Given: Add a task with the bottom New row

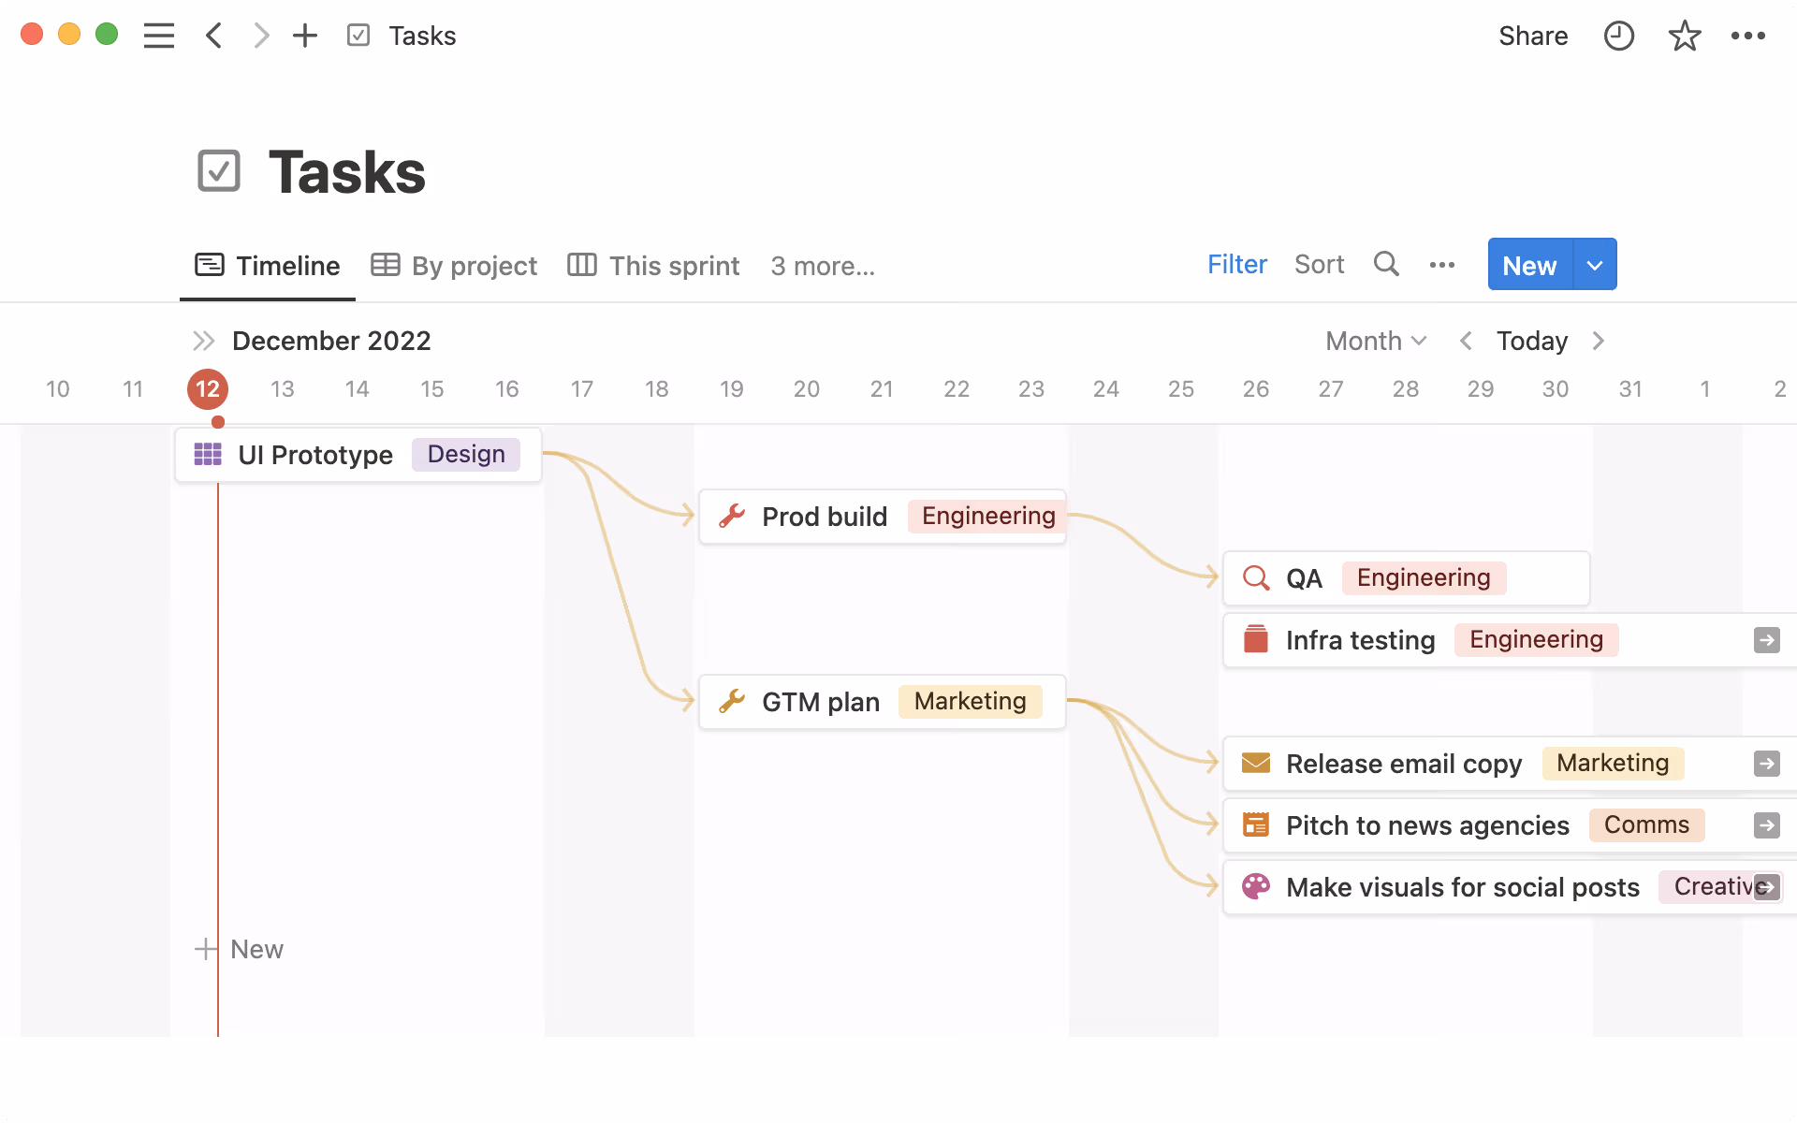Looking at the screenshot, I should 240,949.
